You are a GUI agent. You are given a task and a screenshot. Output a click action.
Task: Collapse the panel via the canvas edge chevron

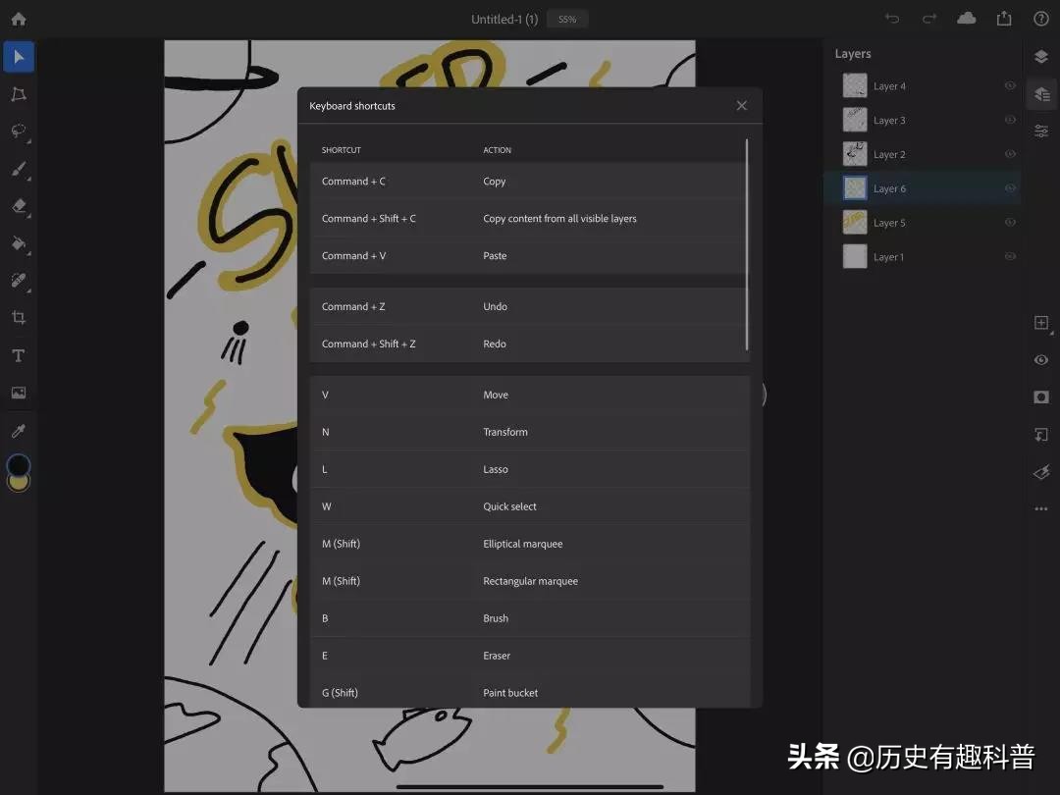(763, 394)
